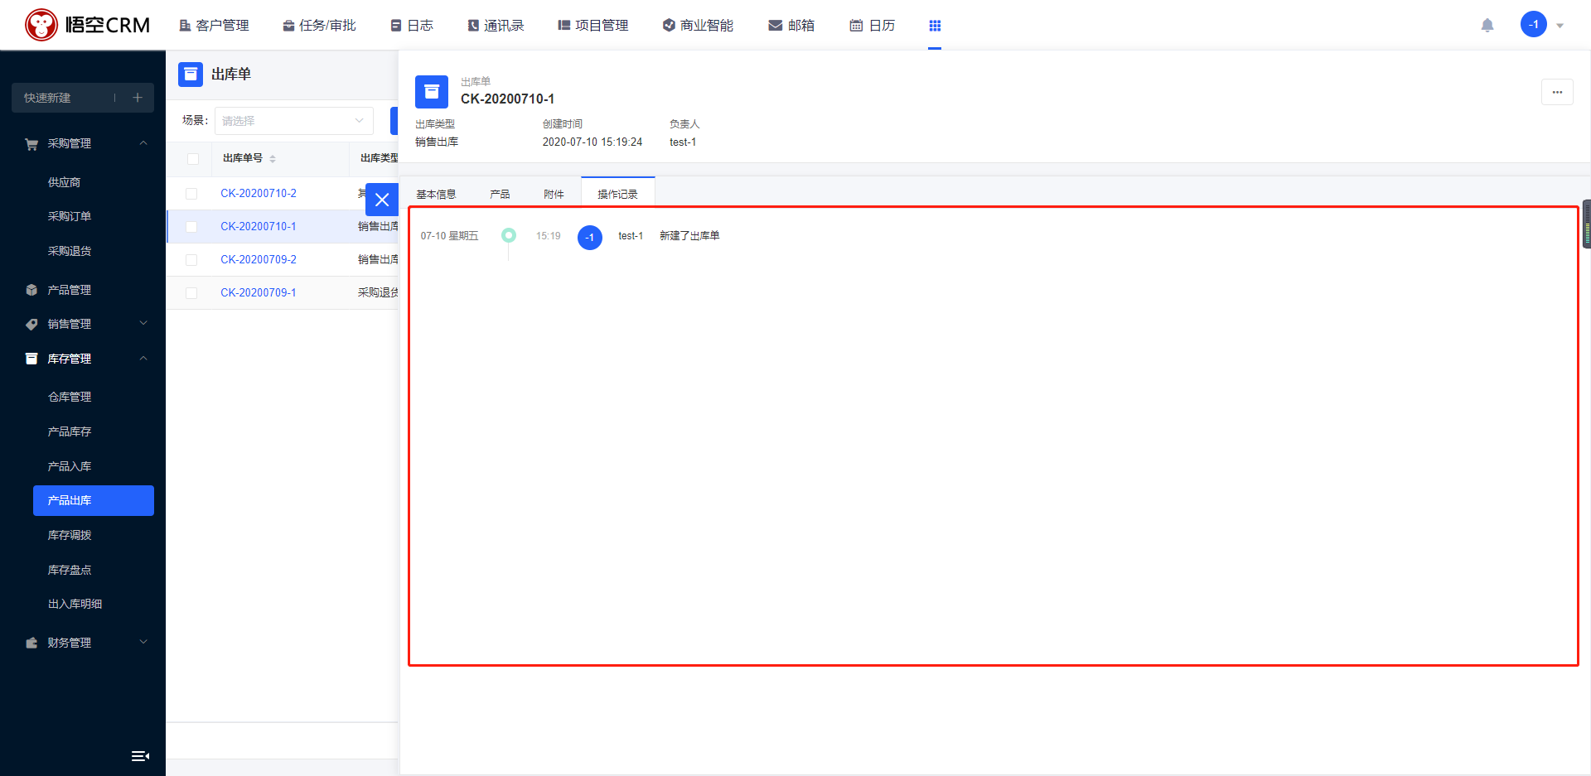Open 日历 in top navigation
Viewport: 1591px width, 776px height.
[x=873, y=26]
